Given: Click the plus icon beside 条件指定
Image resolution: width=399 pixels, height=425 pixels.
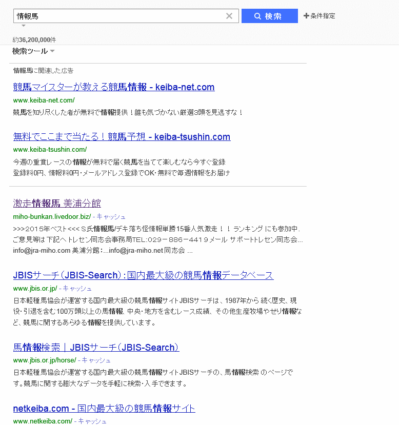Looking at the screenshot, I should [x=306, y=16].
